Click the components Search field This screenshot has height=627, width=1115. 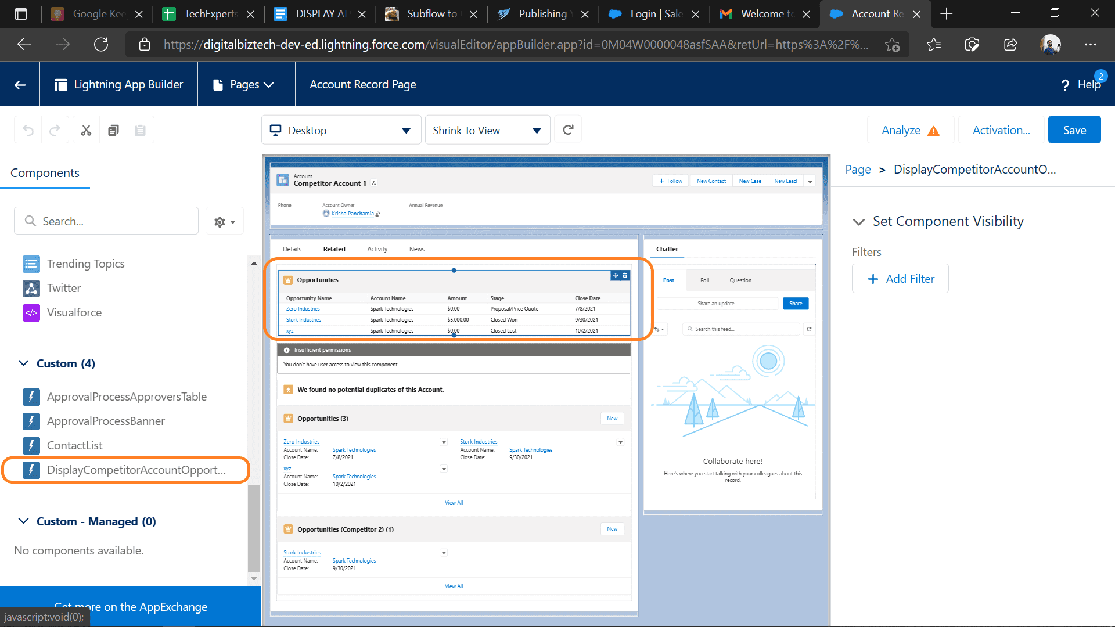(106, 221)
